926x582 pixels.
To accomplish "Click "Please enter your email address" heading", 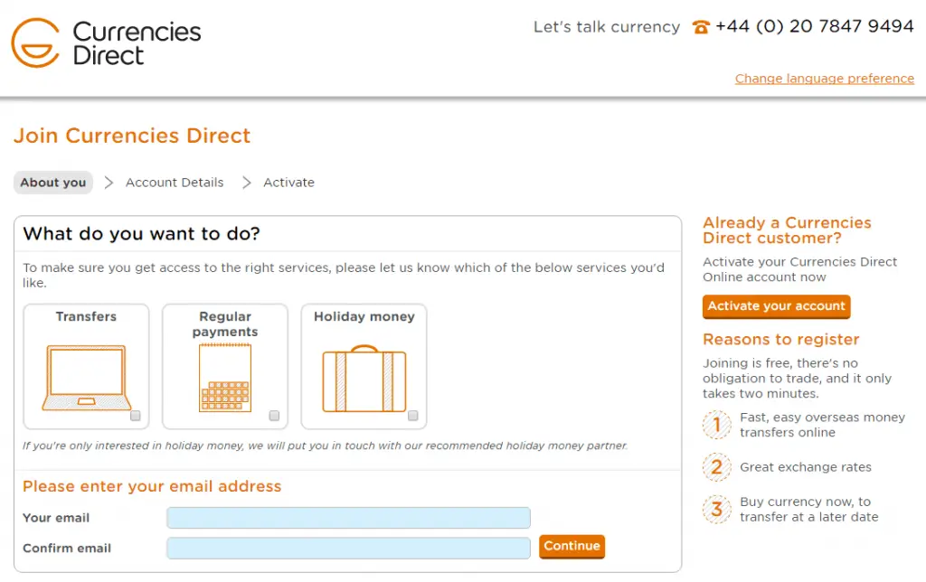I will (x=152, y=486).
